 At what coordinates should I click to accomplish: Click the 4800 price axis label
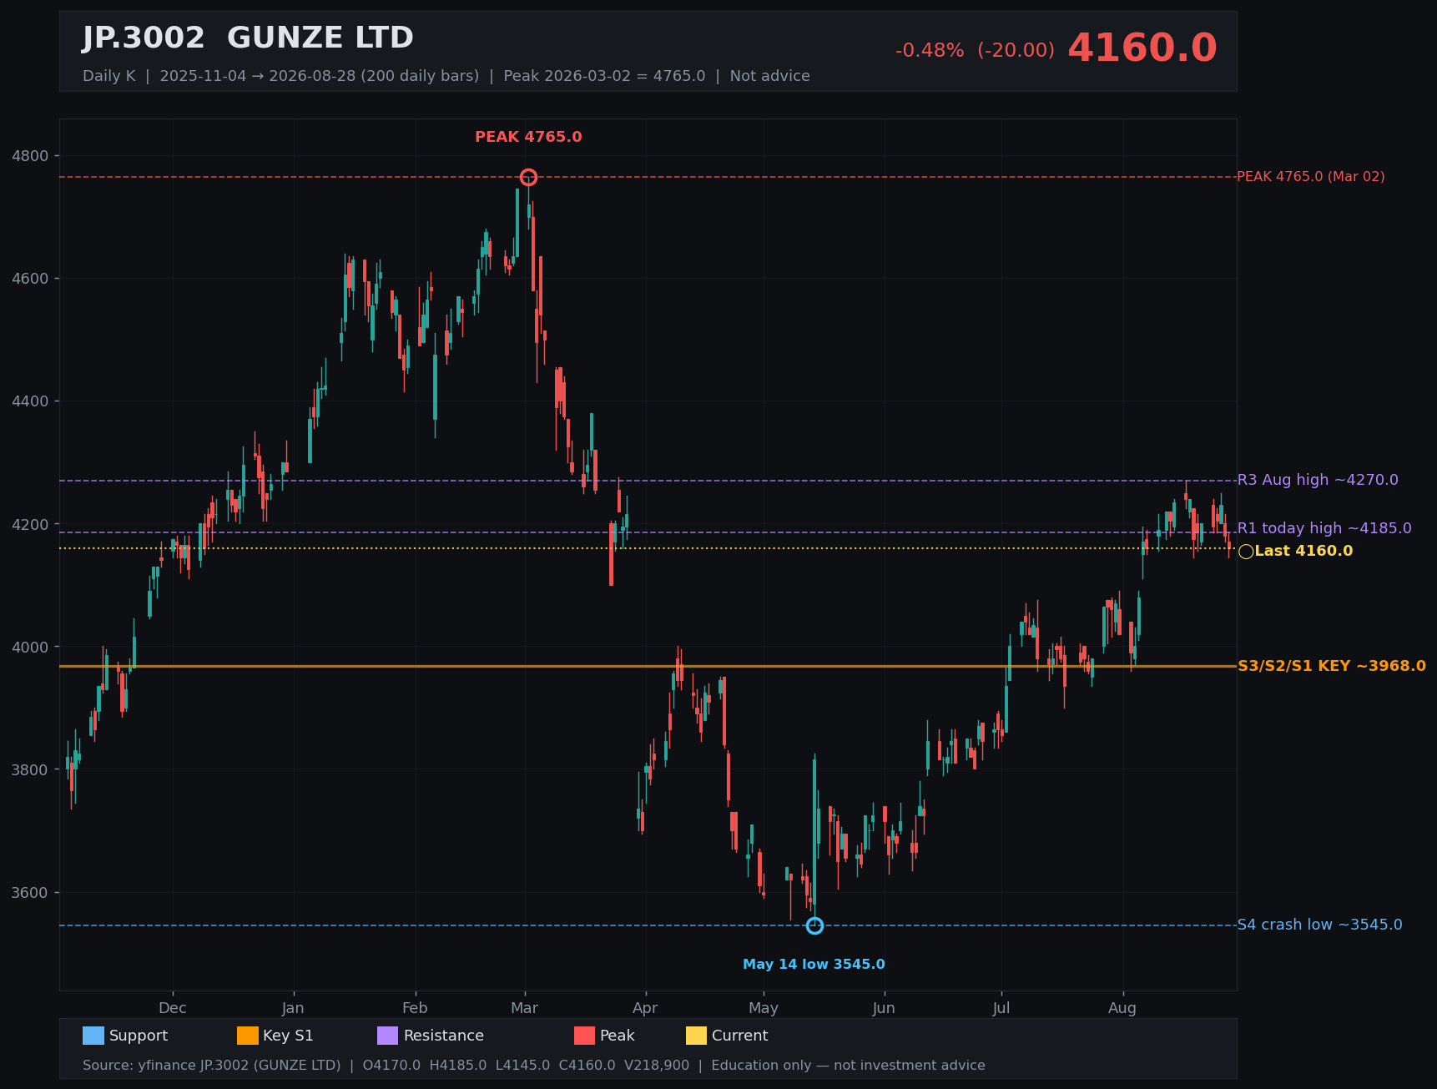click(x=31, y=156)
